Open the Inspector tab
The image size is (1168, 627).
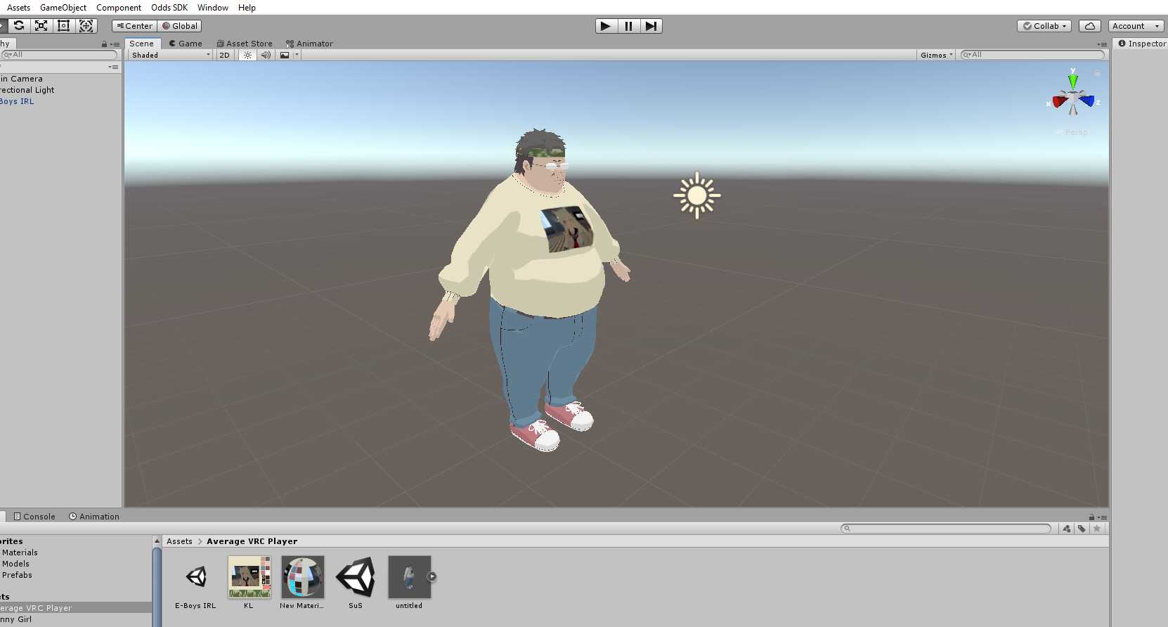(x=1142, y=44)
